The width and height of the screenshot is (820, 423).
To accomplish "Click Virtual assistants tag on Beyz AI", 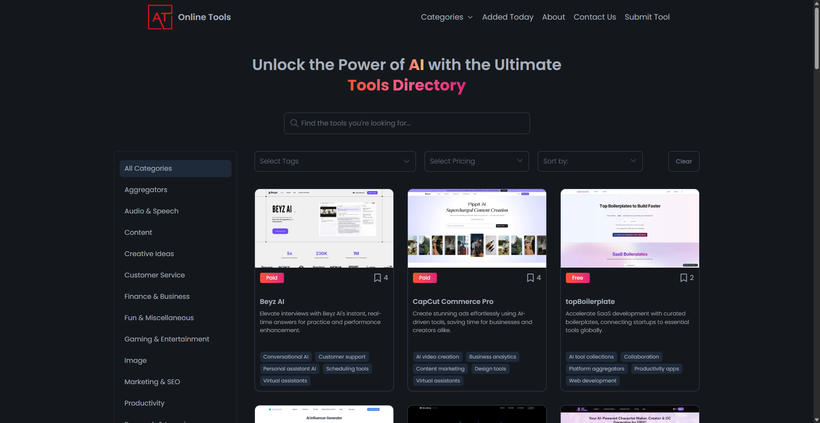I will pos(285,381).
